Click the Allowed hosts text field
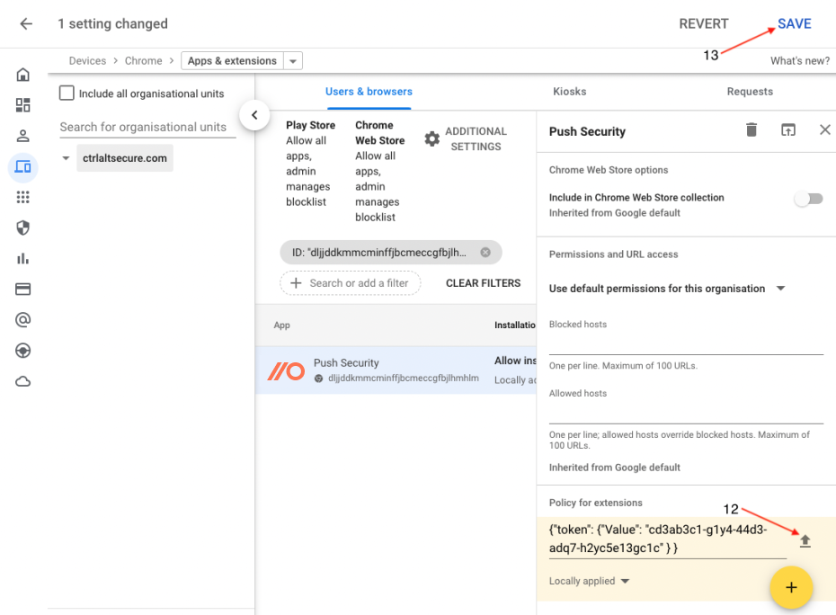Viewport: 836px width, 615px height. click(x=686, y=413)
